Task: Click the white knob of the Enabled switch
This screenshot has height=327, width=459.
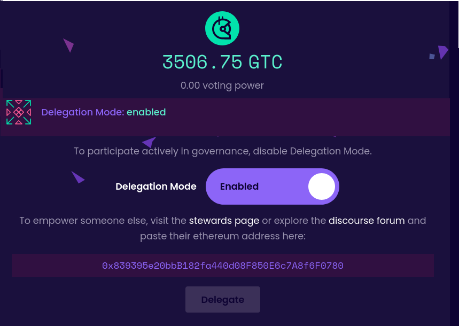Action: 321,186
